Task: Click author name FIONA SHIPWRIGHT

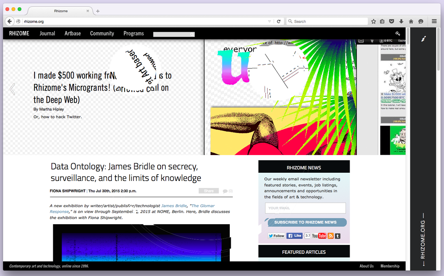Action: point(68,191)
